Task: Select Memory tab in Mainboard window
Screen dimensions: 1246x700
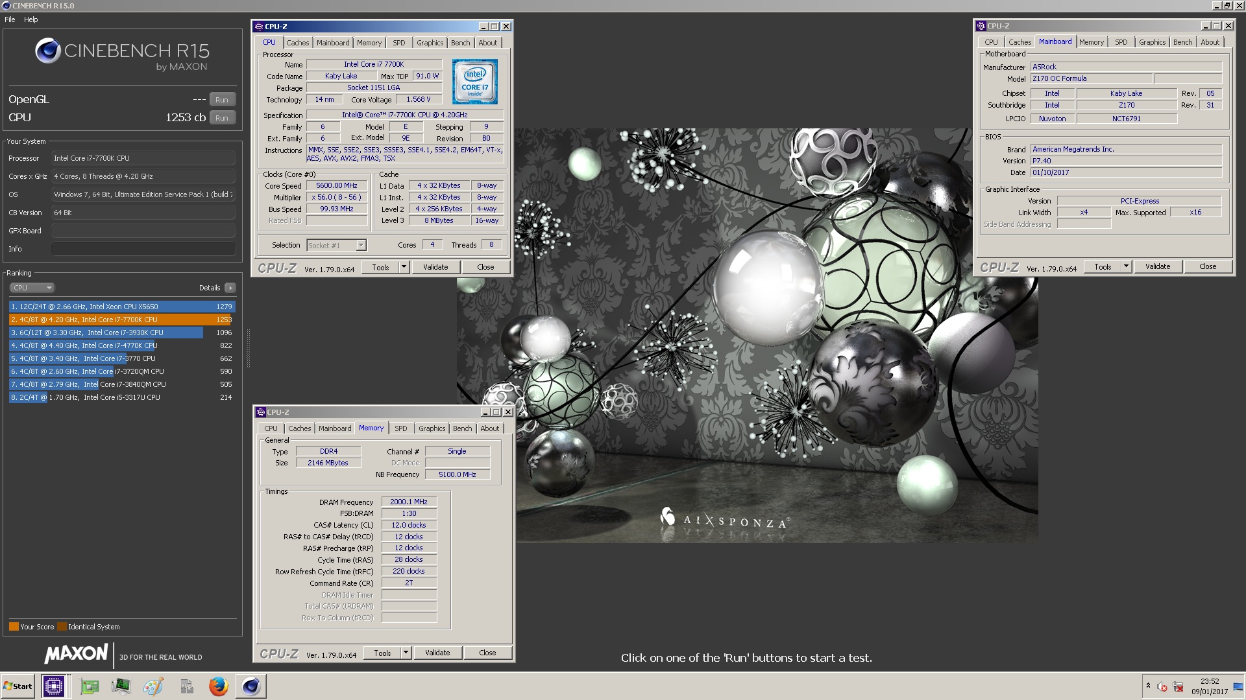Action: click(1092, 42)
